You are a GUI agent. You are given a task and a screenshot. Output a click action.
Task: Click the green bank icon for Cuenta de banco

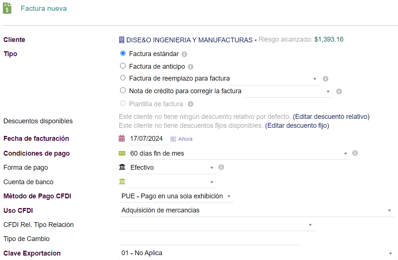pos(122,182)
